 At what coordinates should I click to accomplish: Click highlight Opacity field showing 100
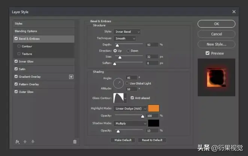tap(152, 116)
